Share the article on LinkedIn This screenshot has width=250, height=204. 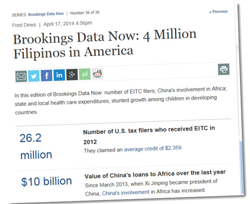coord(59,75)
